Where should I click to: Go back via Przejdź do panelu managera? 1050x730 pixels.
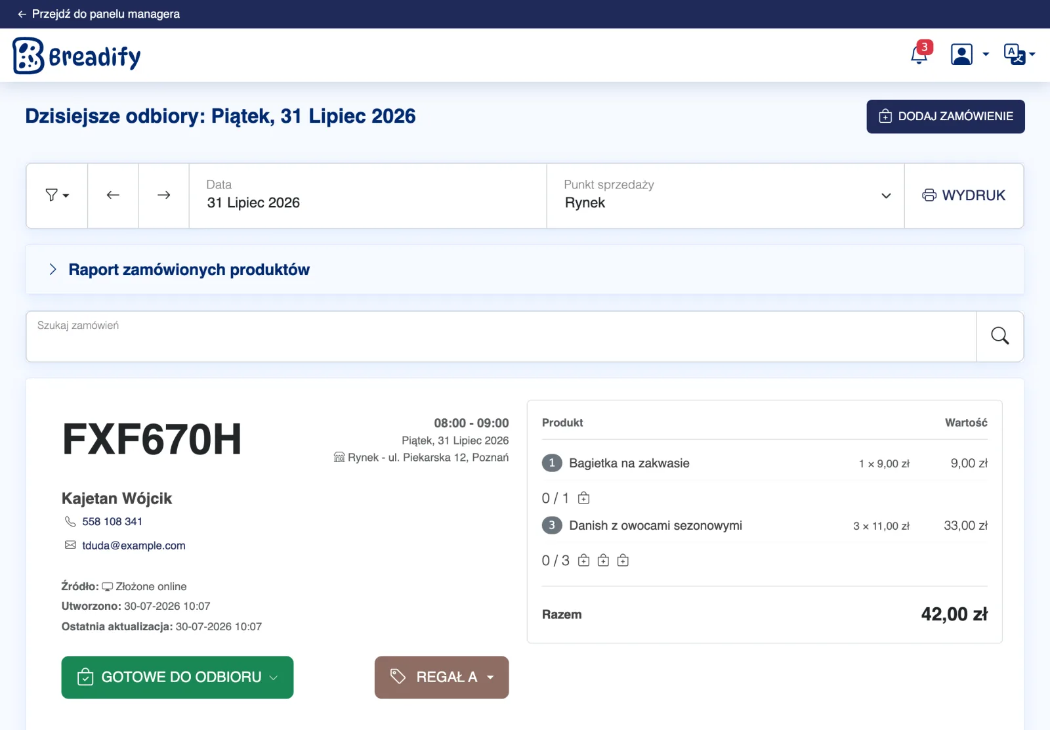tap(98, 14)
